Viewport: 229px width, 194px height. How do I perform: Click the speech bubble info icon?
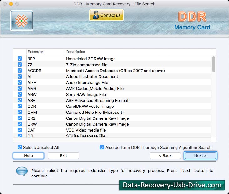(22, 171)
